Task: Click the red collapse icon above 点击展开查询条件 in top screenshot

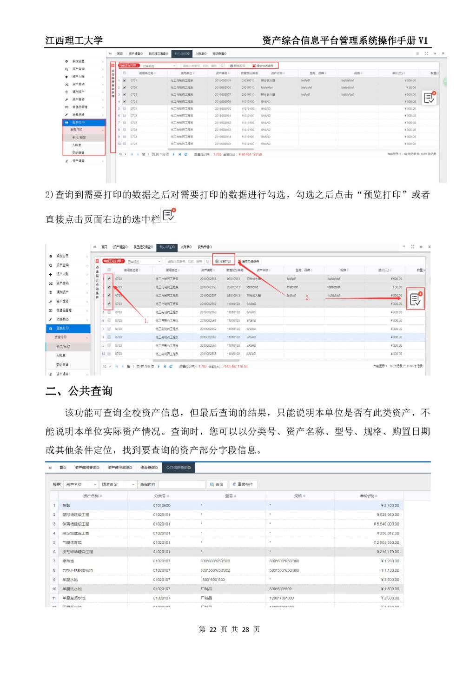Action: [112, 66]
